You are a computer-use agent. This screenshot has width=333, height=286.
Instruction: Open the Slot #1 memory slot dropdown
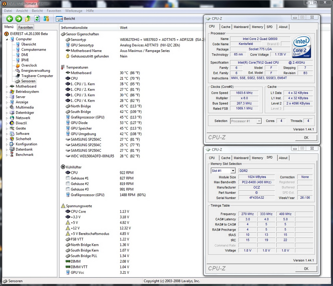coord(223,171)
